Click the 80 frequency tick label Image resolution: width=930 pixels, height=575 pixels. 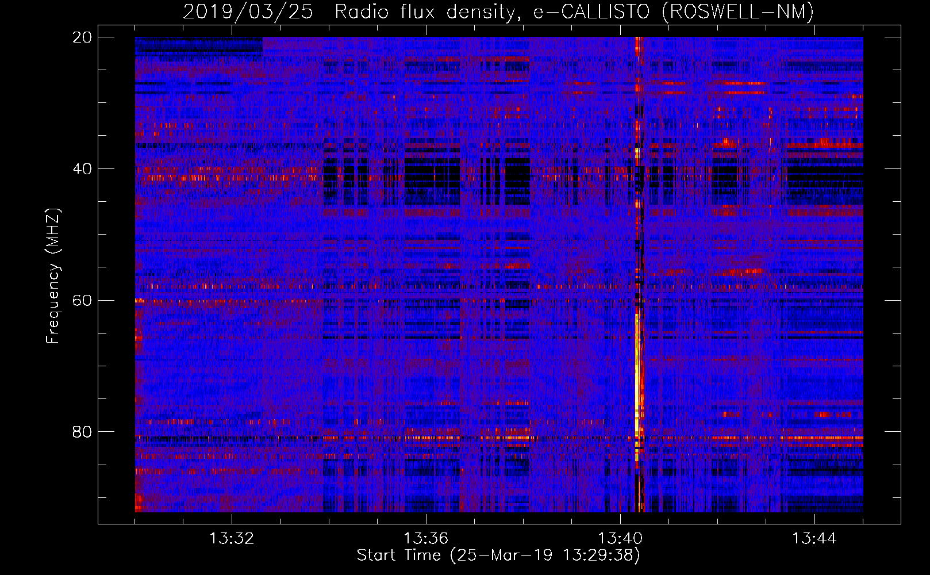point(82,432)
